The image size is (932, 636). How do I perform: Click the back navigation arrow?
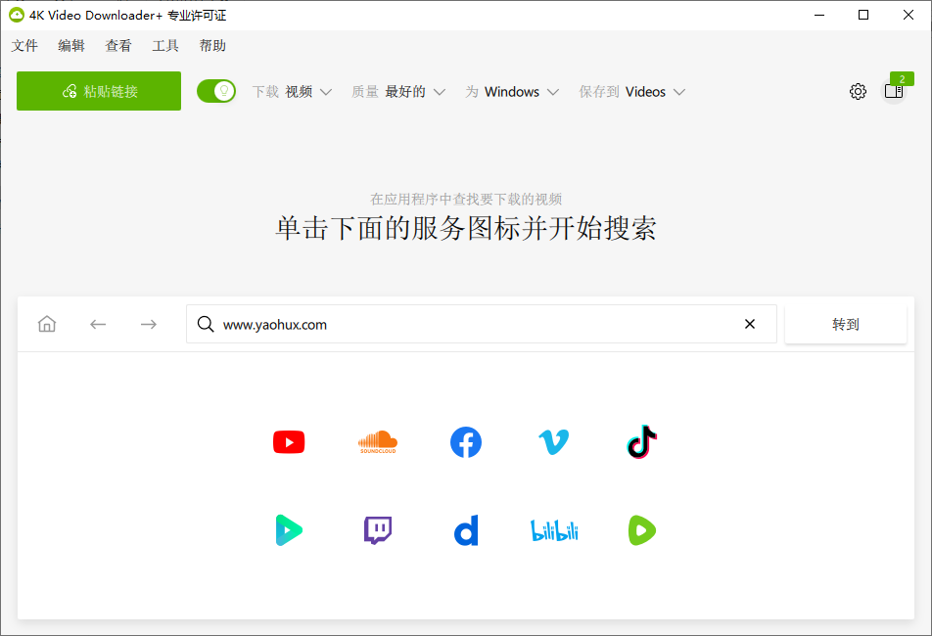pos(98,323)
